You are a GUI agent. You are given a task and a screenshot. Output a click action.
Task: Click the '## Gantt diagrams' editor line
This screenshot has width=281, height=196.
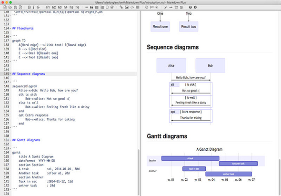26,140
